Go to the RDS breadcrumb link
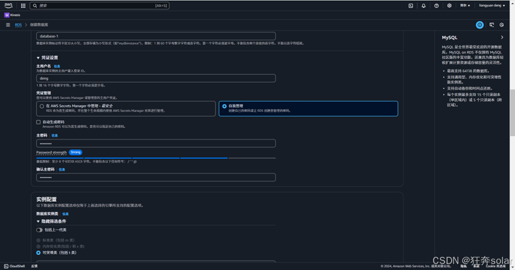 [x=18, y=25]
